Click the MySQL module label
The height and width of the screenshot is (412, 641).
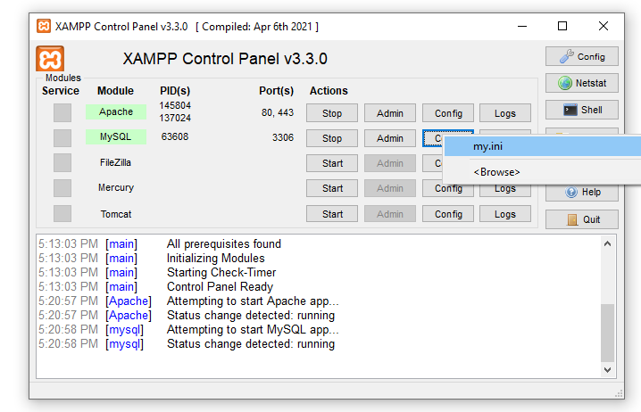click(x=116, y=136)
